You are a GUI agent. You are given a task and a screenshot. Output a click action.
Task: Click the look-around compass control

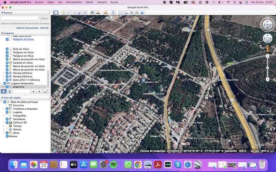[268, 24]
